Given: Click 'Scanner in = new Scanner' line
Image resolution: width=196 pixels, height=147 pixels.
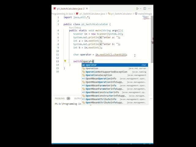Looking at the screenshot, I should 98,34.
